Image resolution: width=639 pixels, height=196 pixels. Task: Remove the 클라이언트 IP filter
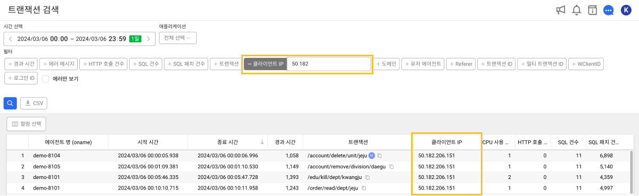pos(265,64)
